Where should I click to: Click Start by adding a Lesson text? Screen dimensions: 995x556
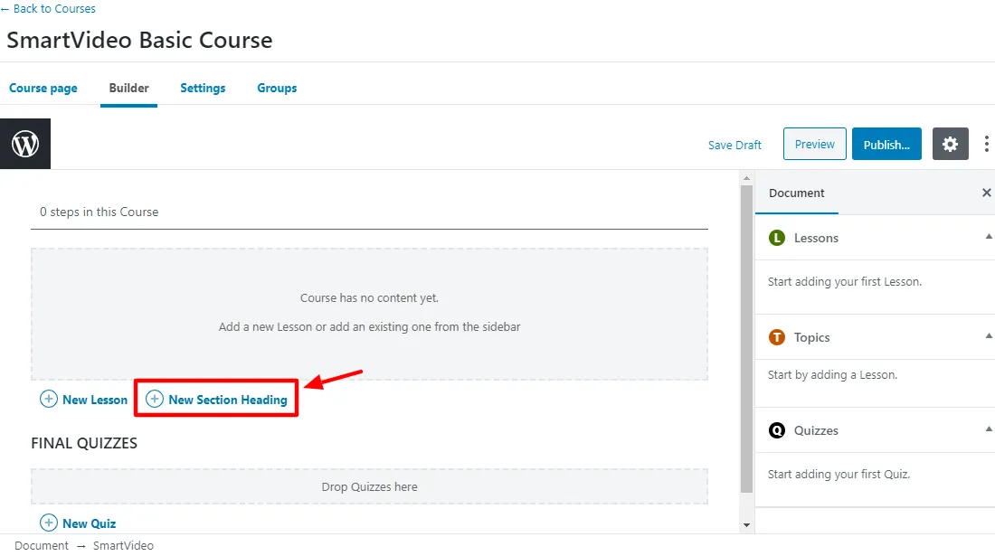pos(832,374)
